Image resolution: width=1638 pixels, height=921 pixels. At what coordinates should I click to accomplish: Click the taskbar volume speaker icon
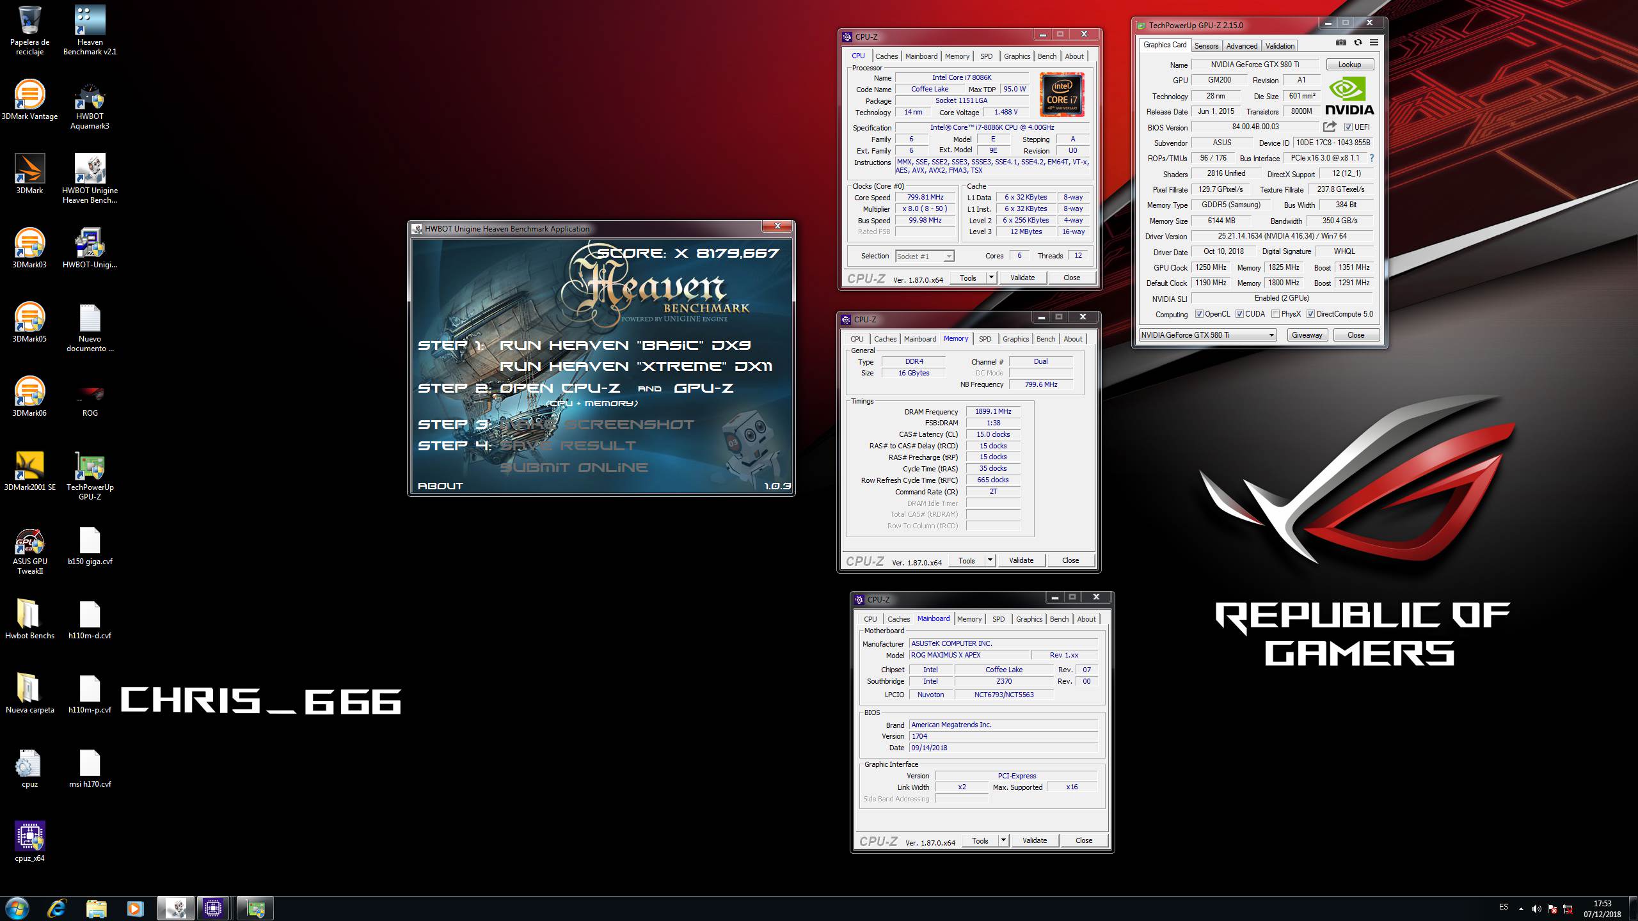[x=1536, y=909]
